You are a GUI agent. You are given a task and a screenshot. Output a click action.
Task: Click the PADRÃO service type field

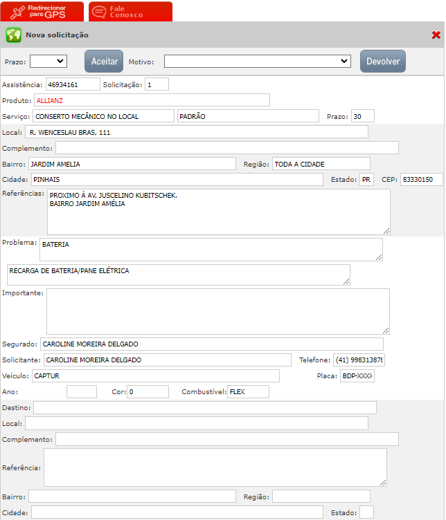(248, 116)
